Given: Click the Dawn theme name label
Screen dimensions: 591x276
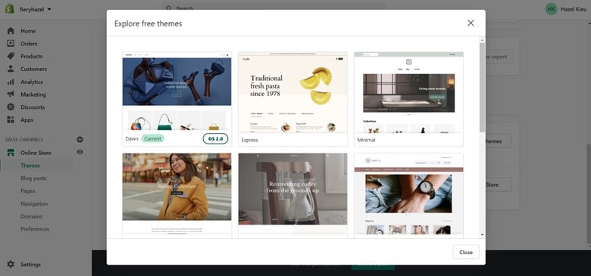Looking at the screenshot, I should coord(132,138).
